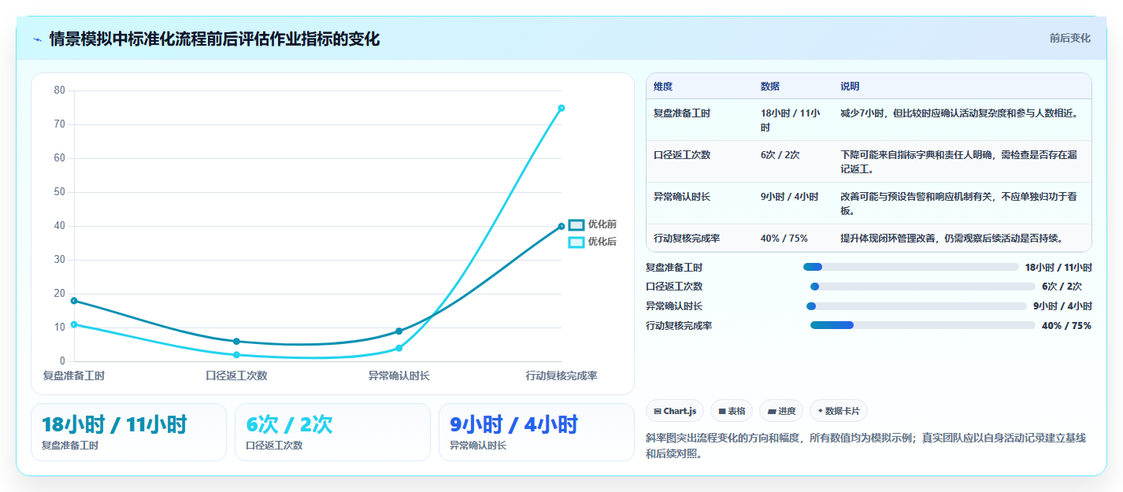The height and width of the screenshot is (492, 1123).
Task: Click the 口径返工次数 progress bar
Action: tap(923, 287)
